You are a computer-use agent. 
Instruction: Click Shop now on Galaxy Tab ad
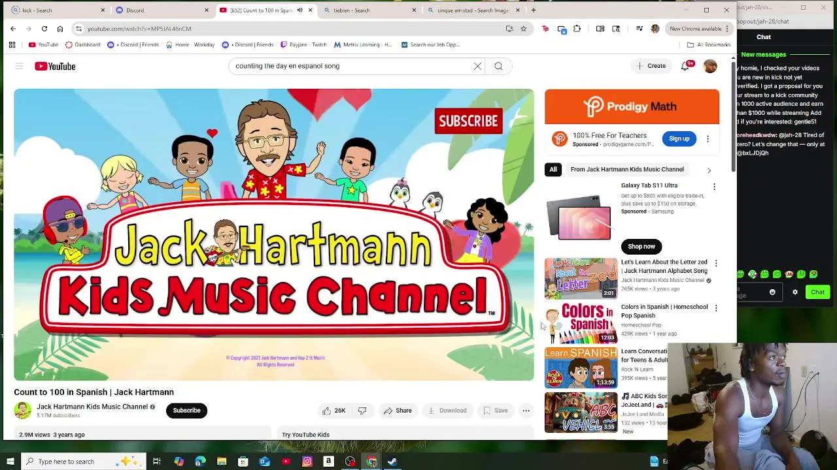641,246
